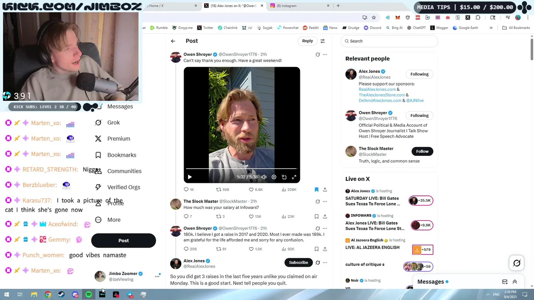
Task: Open the reply filter settings icon
Action: [x=322, y=41]
